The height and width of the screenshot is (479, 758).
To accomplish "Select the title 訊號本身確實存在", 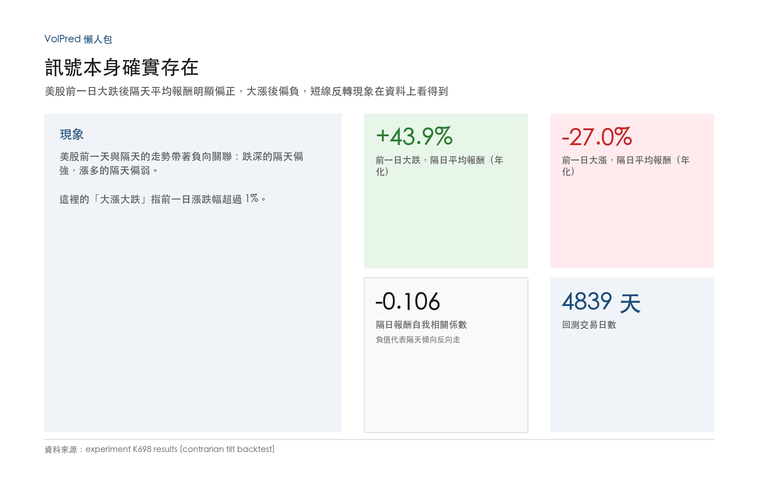I will [122, 67].
